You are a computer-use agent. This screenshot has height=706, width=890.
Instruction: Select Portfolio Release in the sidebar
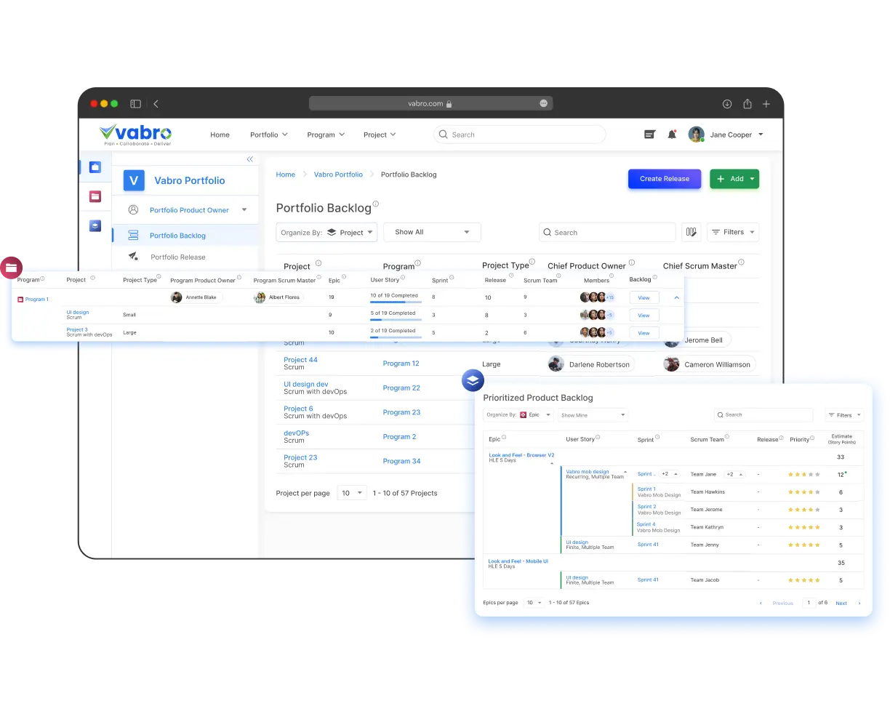point(177,257)
